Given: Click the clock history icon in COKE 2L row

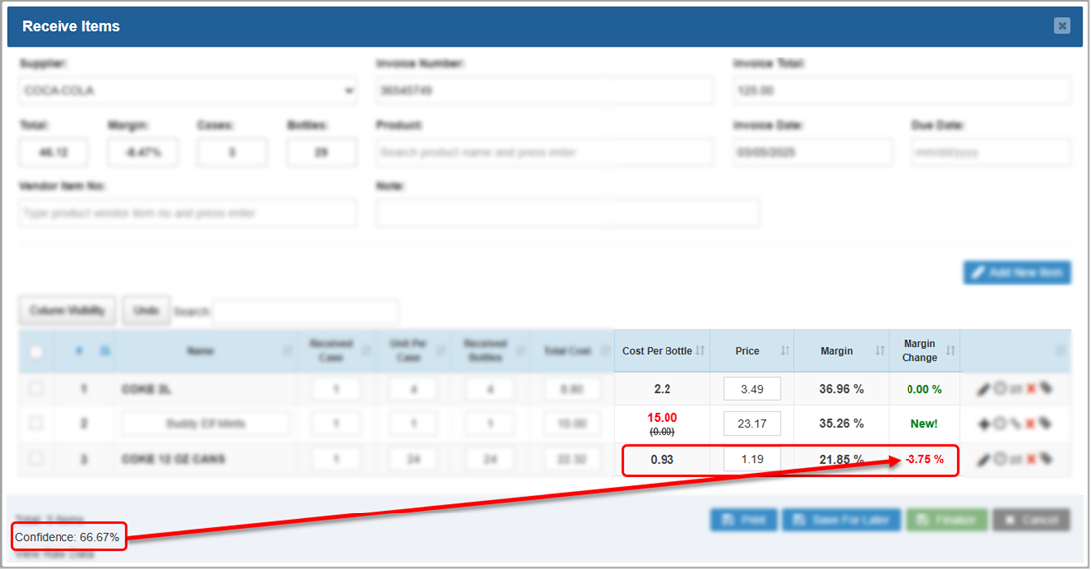Looking at the screenshot, I should (1000, 388).
